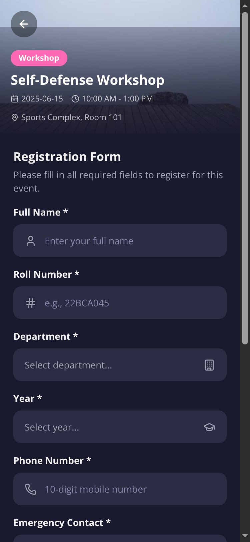The height and width of the screenshot is (542, 250).
Task: Click the person icon in Full Name field
Action: click(x=31, y=241)
